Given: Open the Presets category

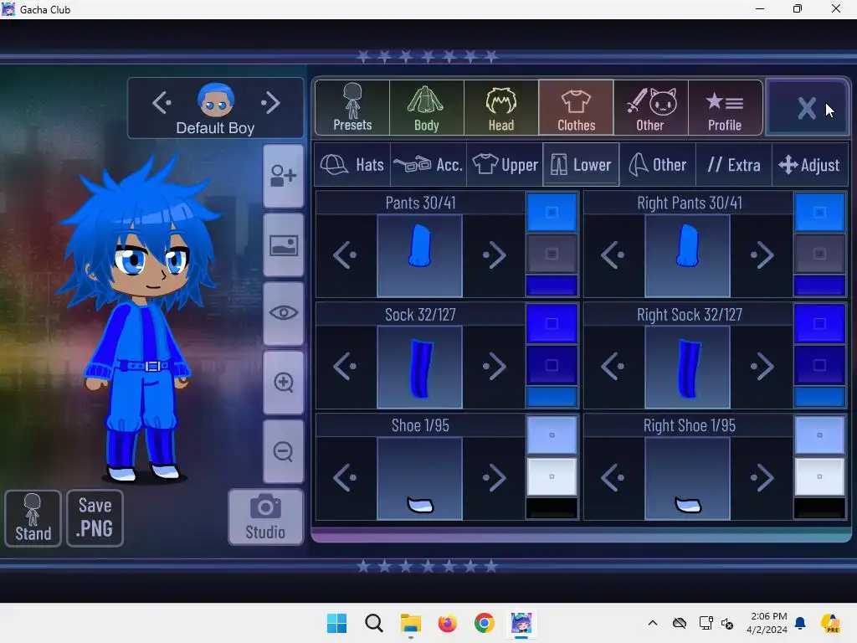Looking at the screenshot, I should coord(352,108).
